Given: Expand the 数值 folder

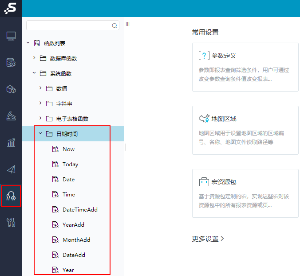Looking at the screenshot, I should pos(40,88).
